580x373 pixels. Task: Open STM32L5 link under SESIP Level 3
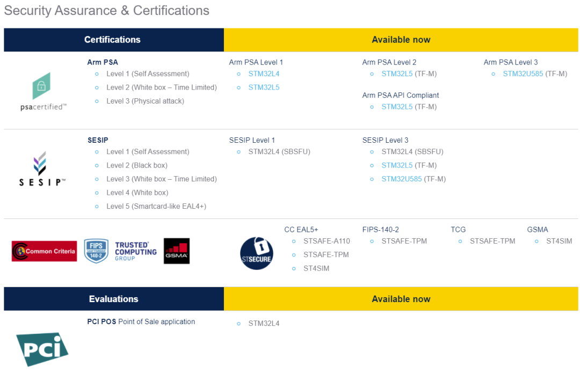397,165
